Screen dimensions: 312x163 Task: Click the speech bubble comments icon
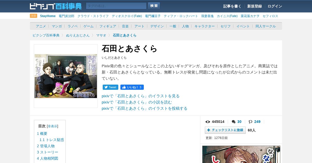[233, 122]
